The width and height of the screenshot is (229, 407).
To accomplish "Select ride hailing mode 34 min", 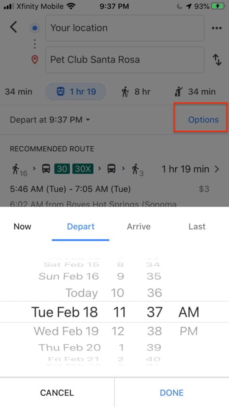I will click(x=195, y=91).
